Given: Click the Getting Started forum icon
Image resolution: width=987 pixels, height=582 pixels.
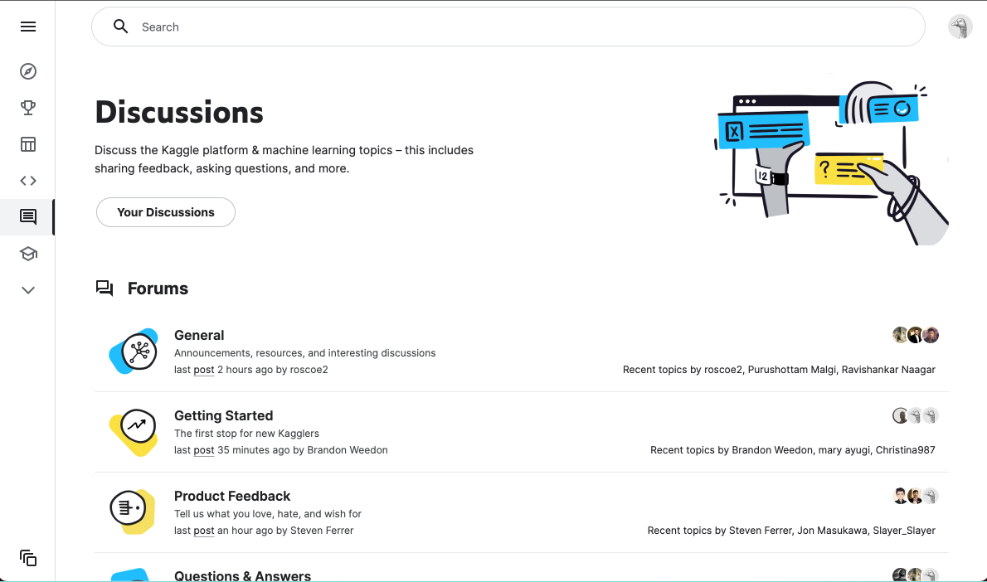Looking at the screenshot, I should coord(134,432).
